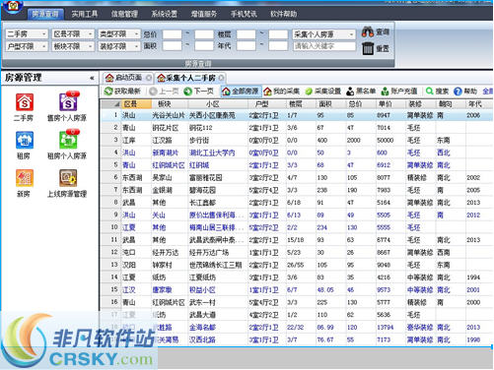Open the 系统设置 menu
Screen dimensions: 494x370
point(164,14)
